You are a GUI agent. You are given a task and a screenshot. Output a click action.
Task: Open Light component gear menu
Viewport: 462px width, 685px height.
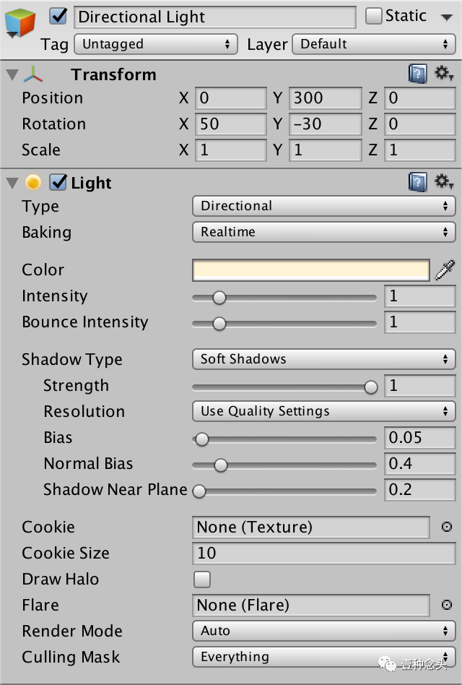[443, 181]
